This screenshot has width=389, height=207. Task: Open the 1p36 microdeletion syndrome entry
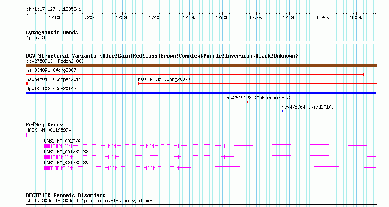89,200
